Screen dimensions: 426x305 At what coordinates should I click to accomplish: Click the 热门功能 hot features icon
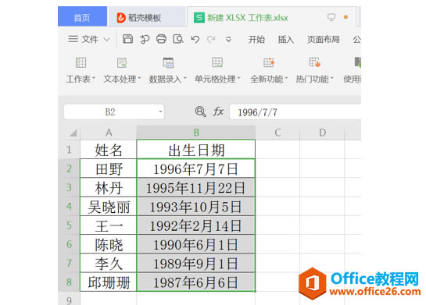[x=314, y=62]
